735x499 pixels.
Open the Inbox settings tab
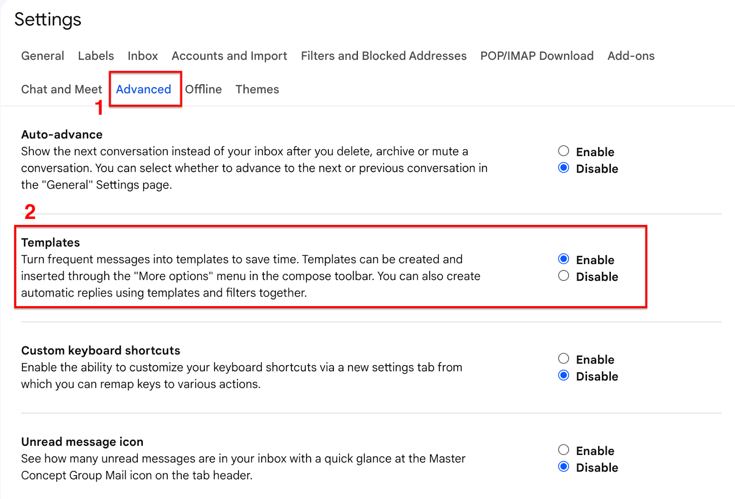(x=143, y=56)
